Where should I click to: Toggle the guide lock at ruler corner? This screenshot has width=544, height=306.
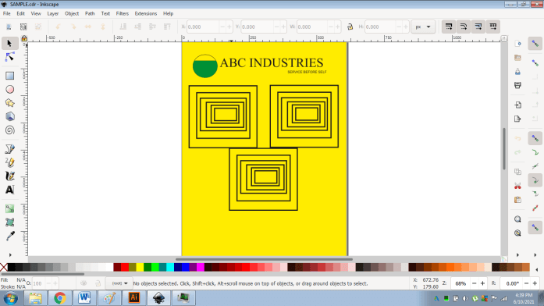click(24, 38)
